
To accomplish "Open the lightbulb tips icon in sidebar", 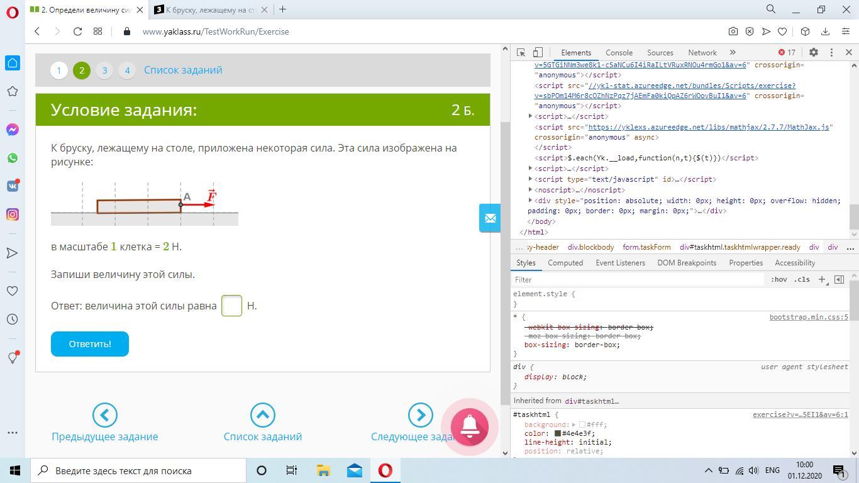I will (13, 357).
